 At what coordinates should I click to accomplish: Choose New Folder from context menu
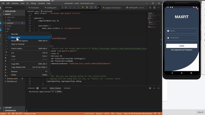tap(29, 37)
